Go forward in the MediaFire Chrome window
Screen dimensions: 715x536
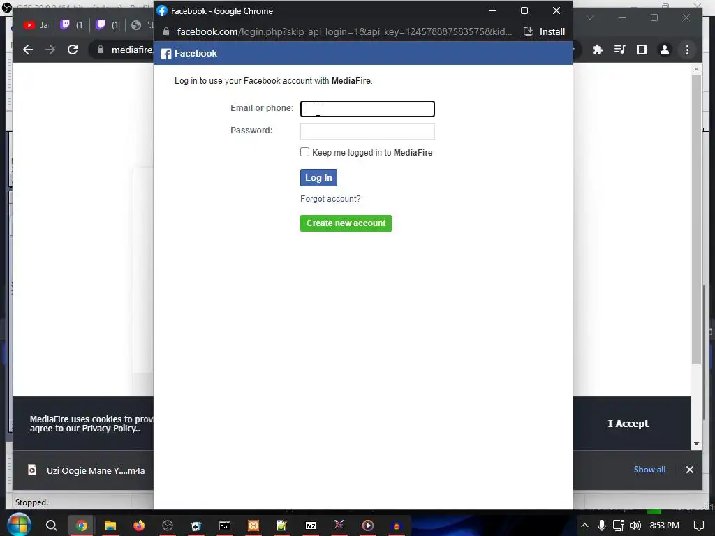pyautogui.click(x=50, y=50)
